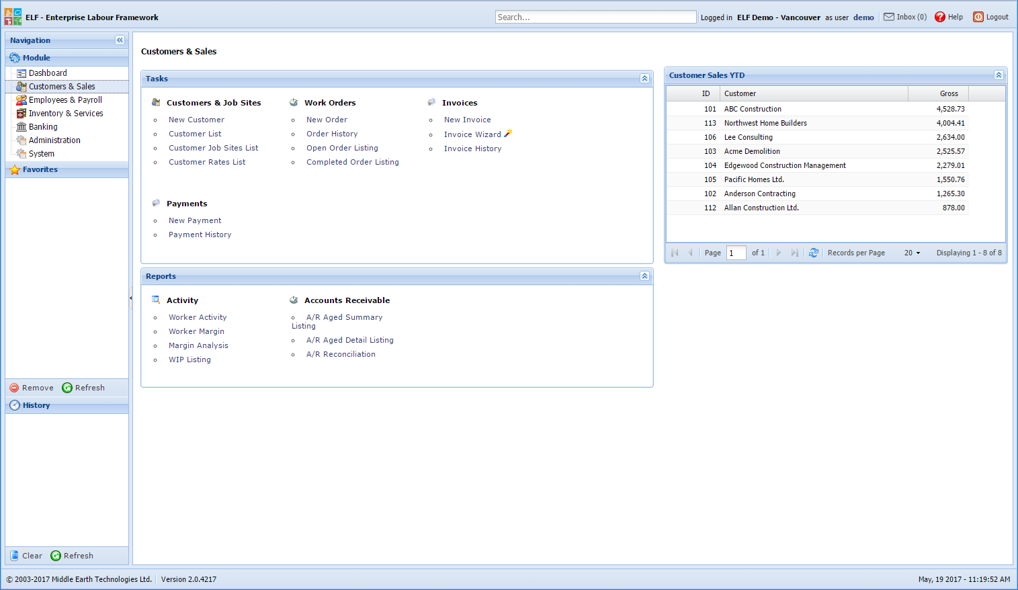Open the New Customer task link
The width and height of the screenshot is (1018, 590).
[196, 119]
